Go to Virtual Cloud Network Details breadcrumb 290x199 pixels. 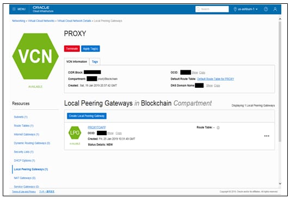[74, 21]
